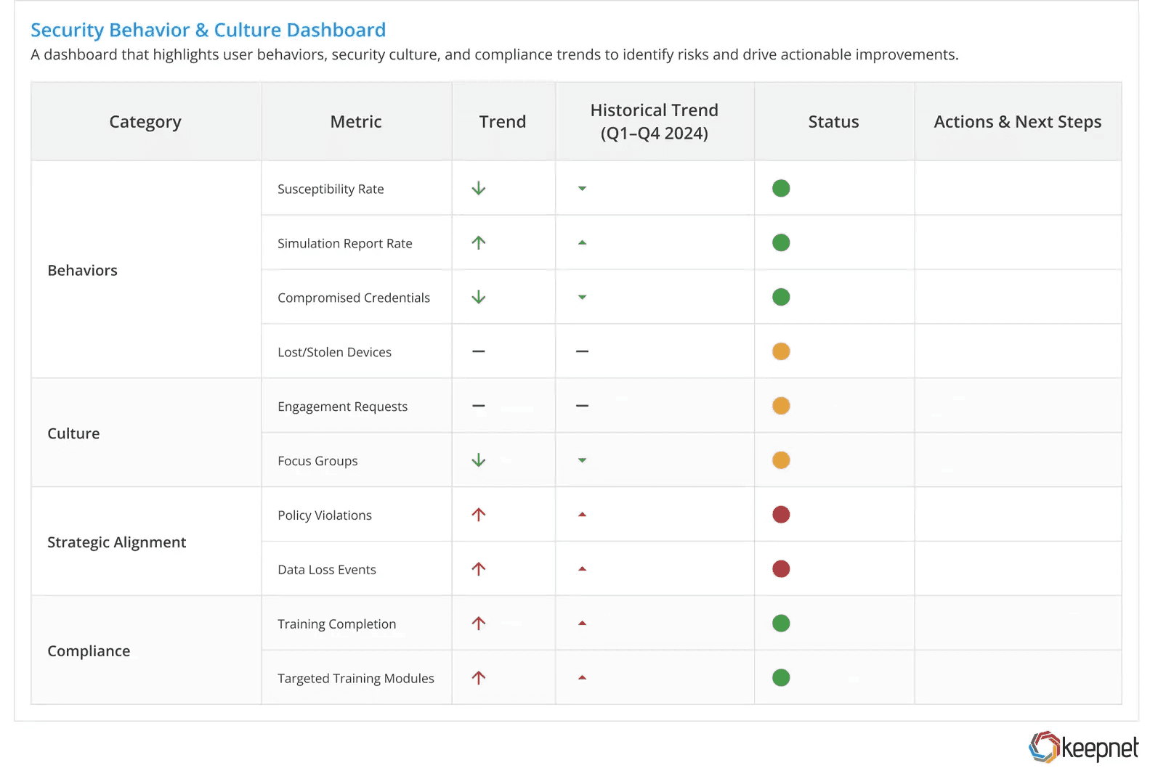Image resolution: width=1158 pixels, height=784 pixels.
Task: Click the orange status dot for Engagement Requests
Action: 781,406
